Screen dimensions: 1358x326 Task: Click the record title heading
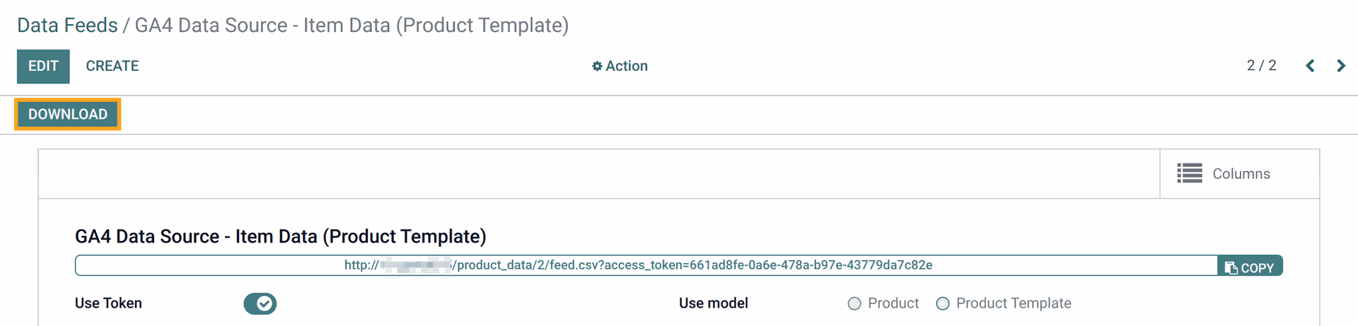coord(281,236)
